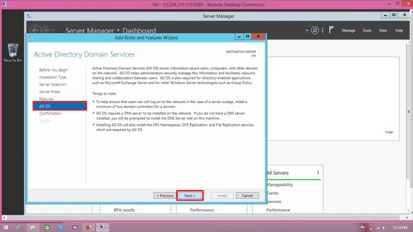
Task: Click the volume icon in the system tray
Action: (x=384, y=228)
